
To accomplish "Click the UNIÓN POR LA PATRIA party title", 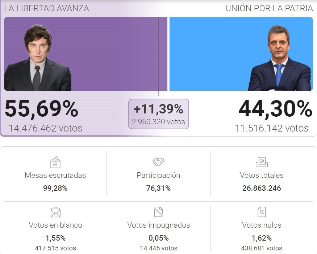I will tap(269, 8).
